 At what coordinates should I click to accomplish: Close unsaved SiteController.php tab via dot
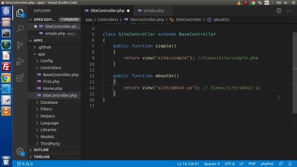[x=128, y=11]
